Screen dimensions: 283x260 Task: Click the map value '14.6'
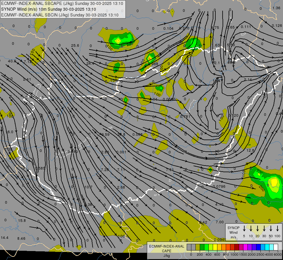click(x=90, y=99)
